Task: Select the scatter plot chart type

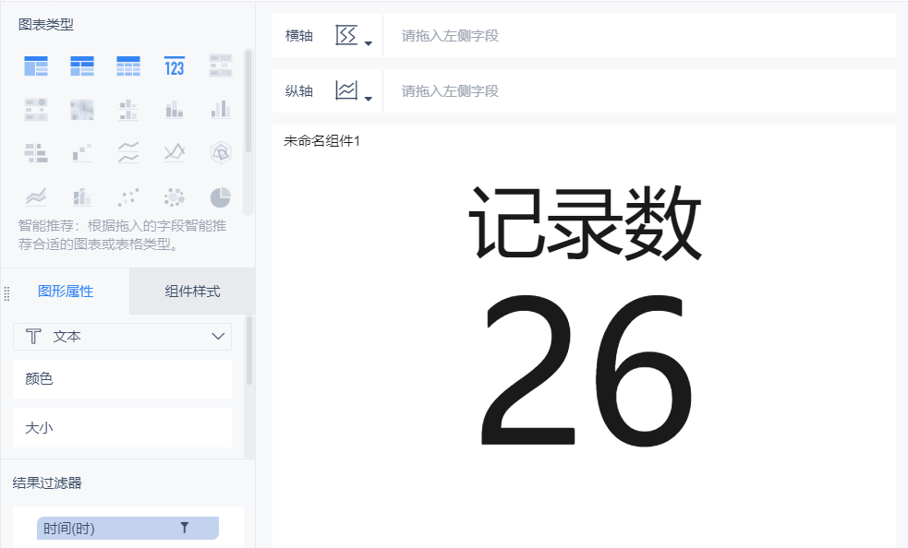Action: click(x=128, y=197)
